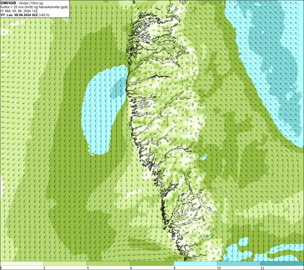The height and width of the screenshot is (270, 304).
Task: Select the 8–10 m/s light cyan legend swatch
Action: tap(195, 263)
